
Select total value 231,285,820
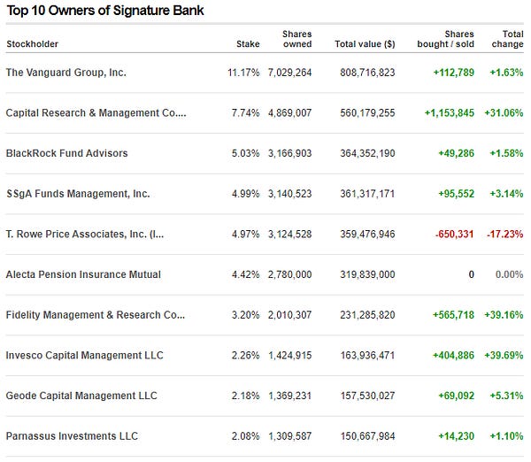[367, 315]
